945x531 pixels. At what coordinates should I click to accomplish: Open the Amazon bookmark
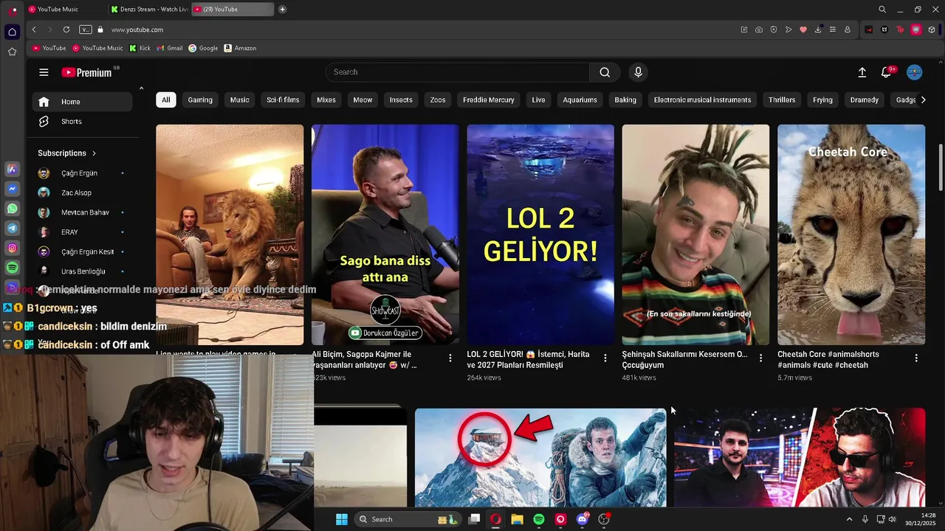pyautogui.click(x=240, y=48)
